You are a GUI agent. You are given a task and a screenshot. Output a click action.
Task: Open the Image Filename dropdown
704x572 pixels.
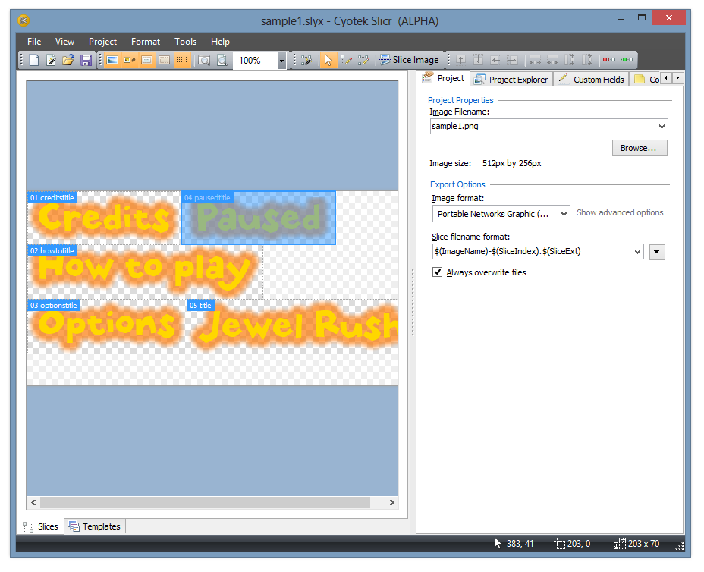click(662, 127)
